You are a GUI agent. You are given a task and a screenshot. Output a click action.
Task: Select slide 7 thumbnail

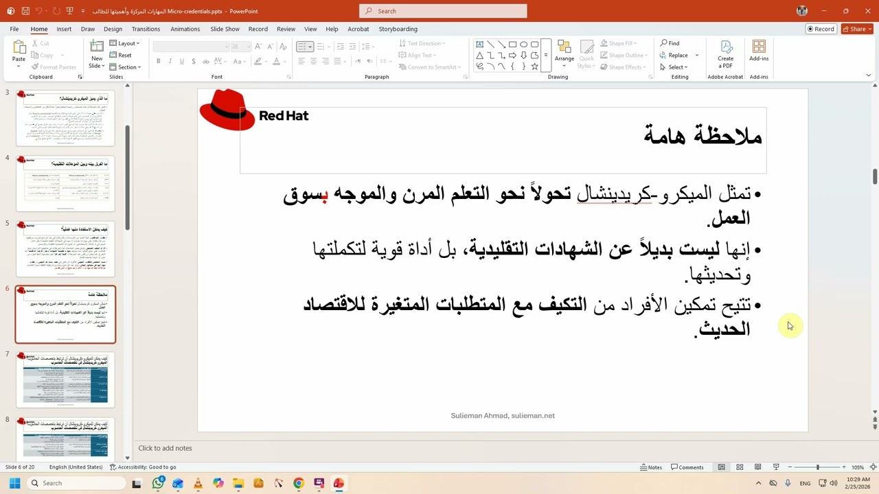click(x=65, y=379)
